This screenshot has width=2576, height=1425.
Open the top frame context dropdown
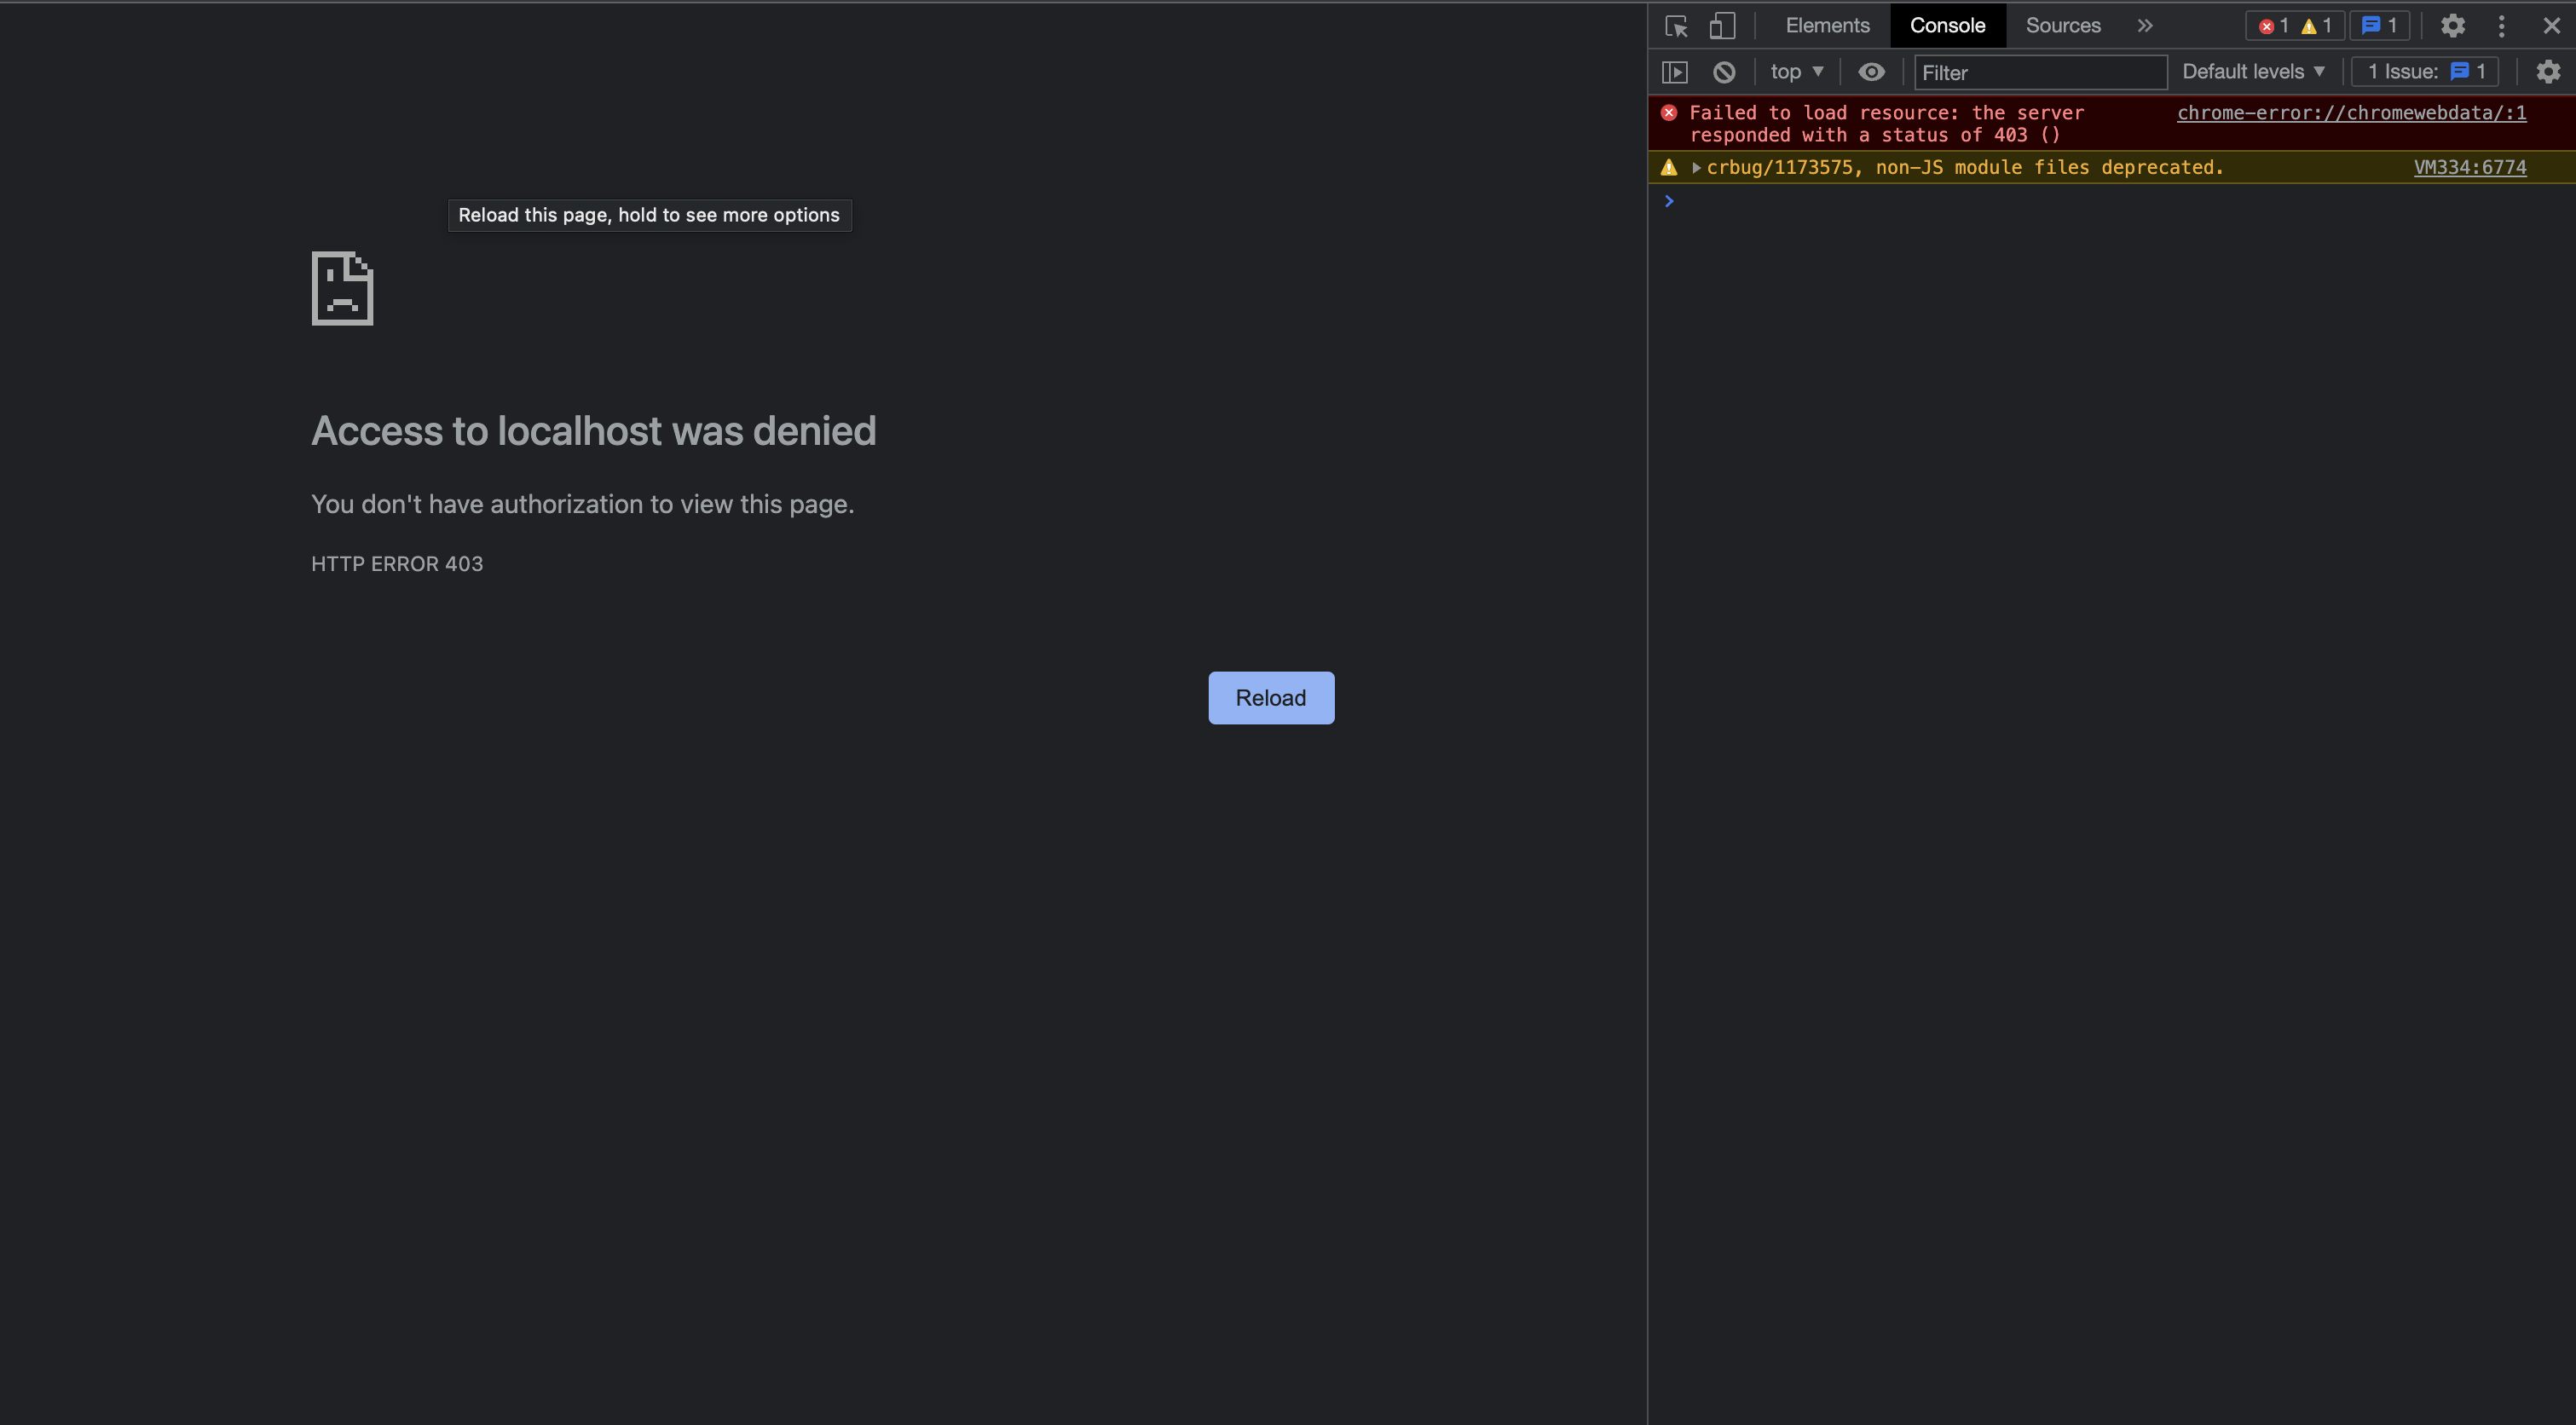(1796, 71)
